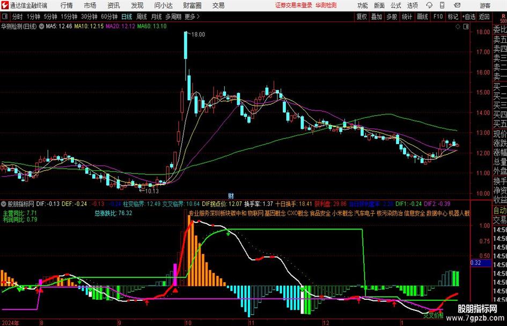Click the 18.00 high price label
Viewport: 507px width, 326px height.
pyautogui.click(x=198, y=35)
